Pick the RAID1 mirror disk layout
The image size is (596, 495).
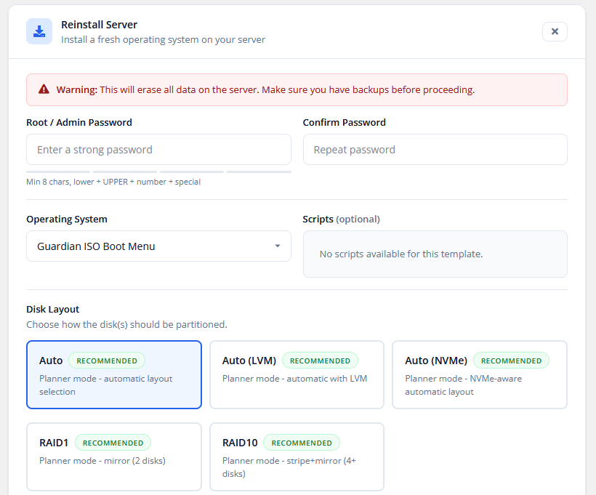pyautogui.click(x=113, y=456)
